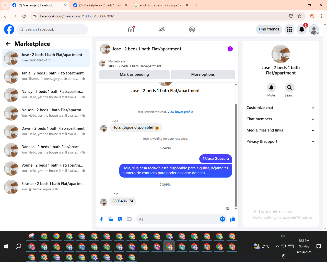
Task: Reload the page in Chrome
Action: pyautogui.click(x=24, y=16)
